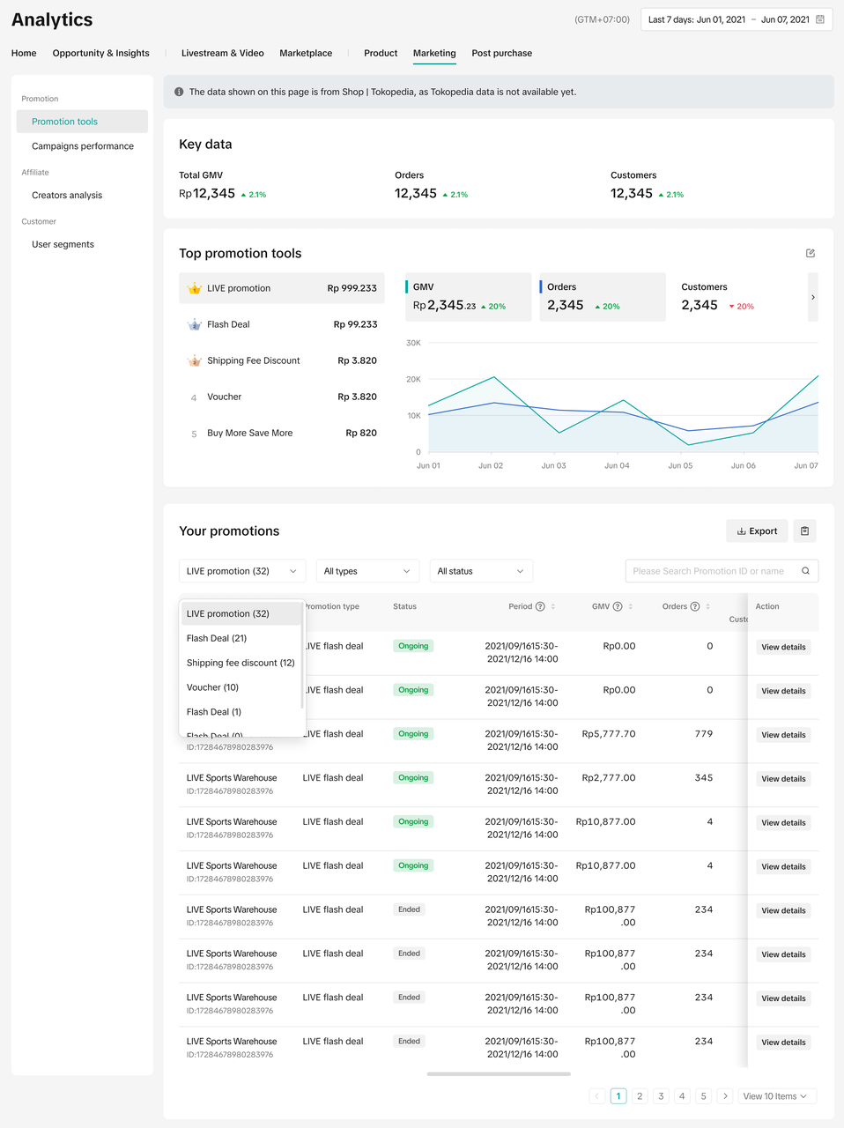
Task: Click the edit icon in Top promotion tools
Action: point(811,253)
